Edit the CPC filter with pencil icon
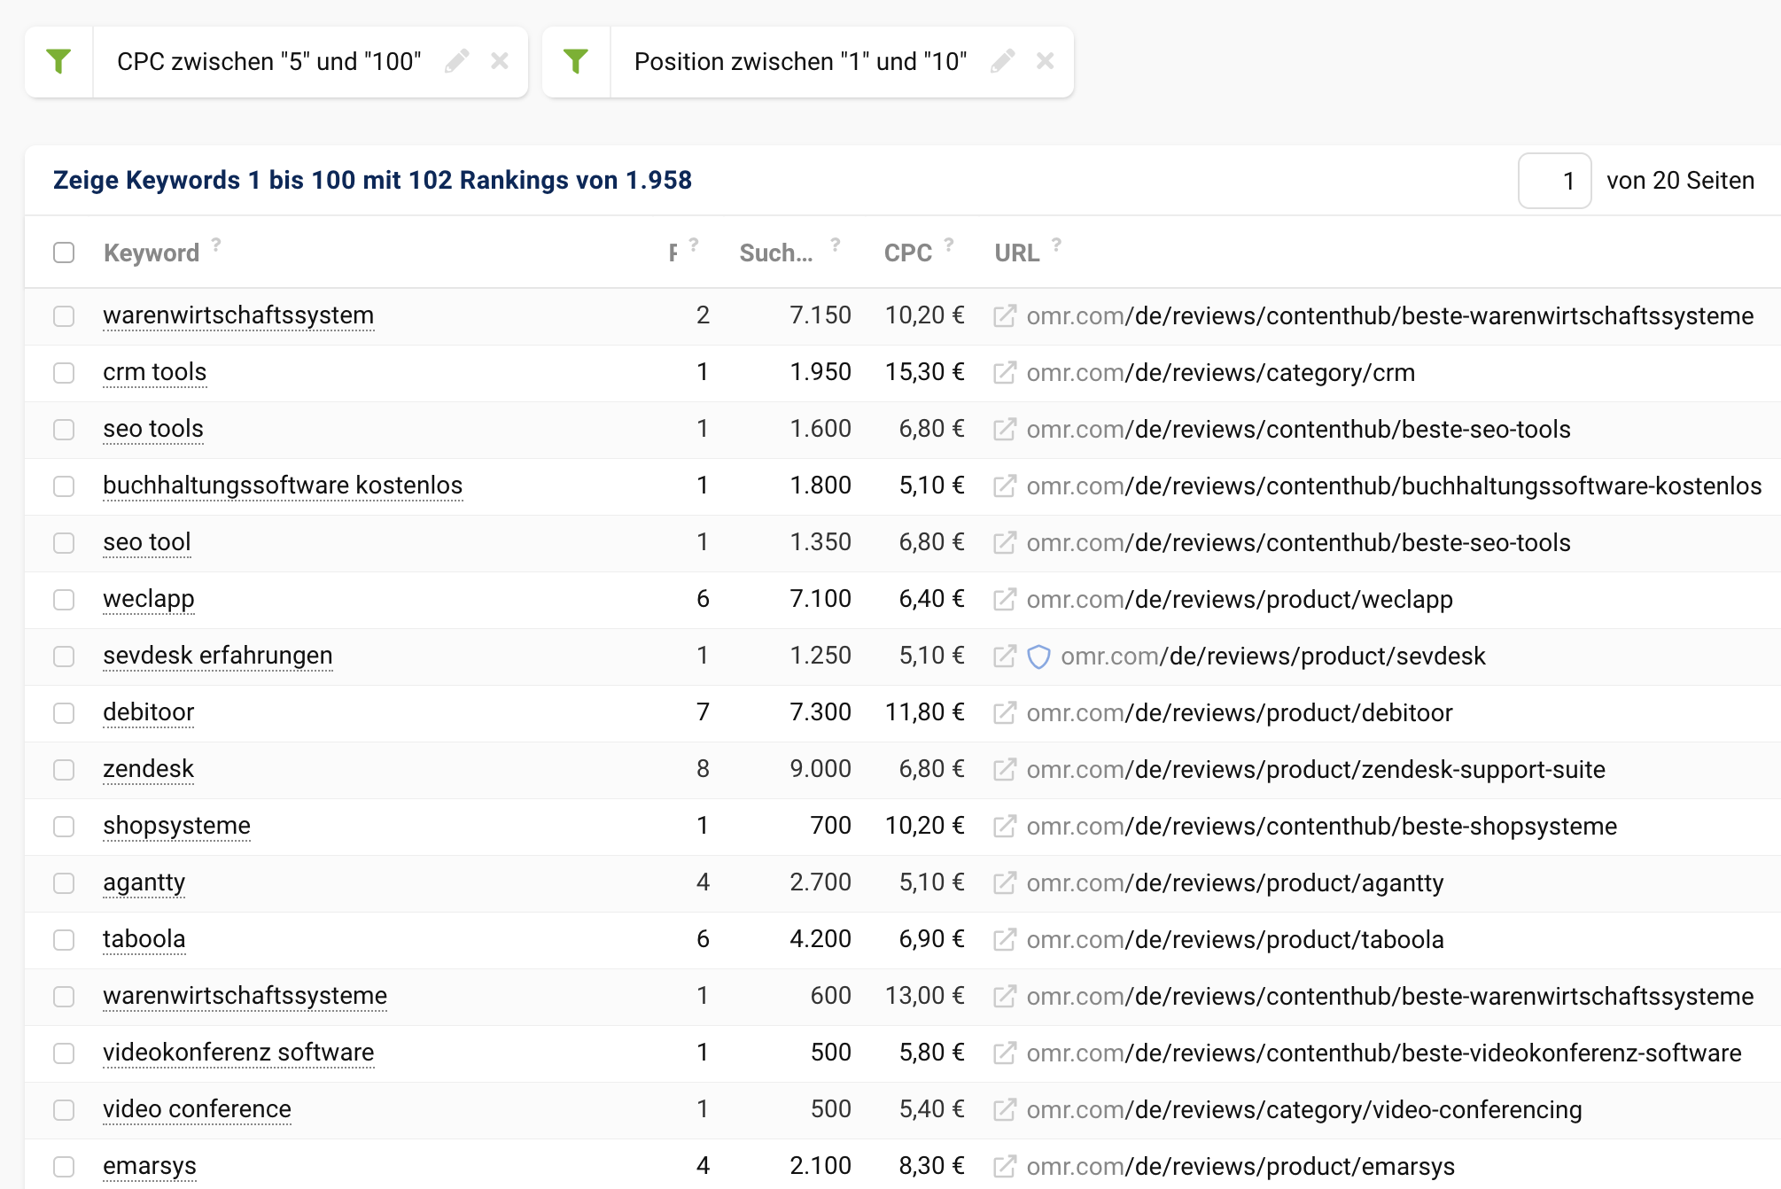1781x1189 pixels. (457, 61)
